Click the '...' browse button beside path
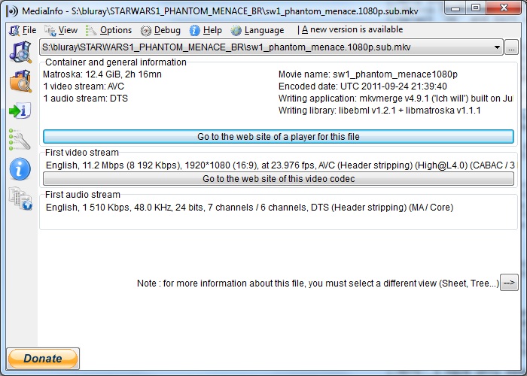The image size is (527, 376). point(511,47)
